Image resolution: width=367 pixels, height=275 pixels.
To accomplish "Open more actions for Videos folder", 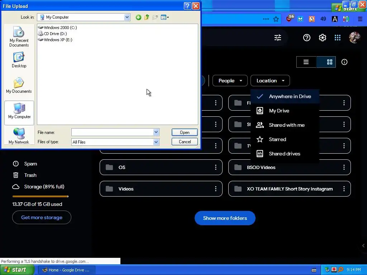I will (215, 189).
